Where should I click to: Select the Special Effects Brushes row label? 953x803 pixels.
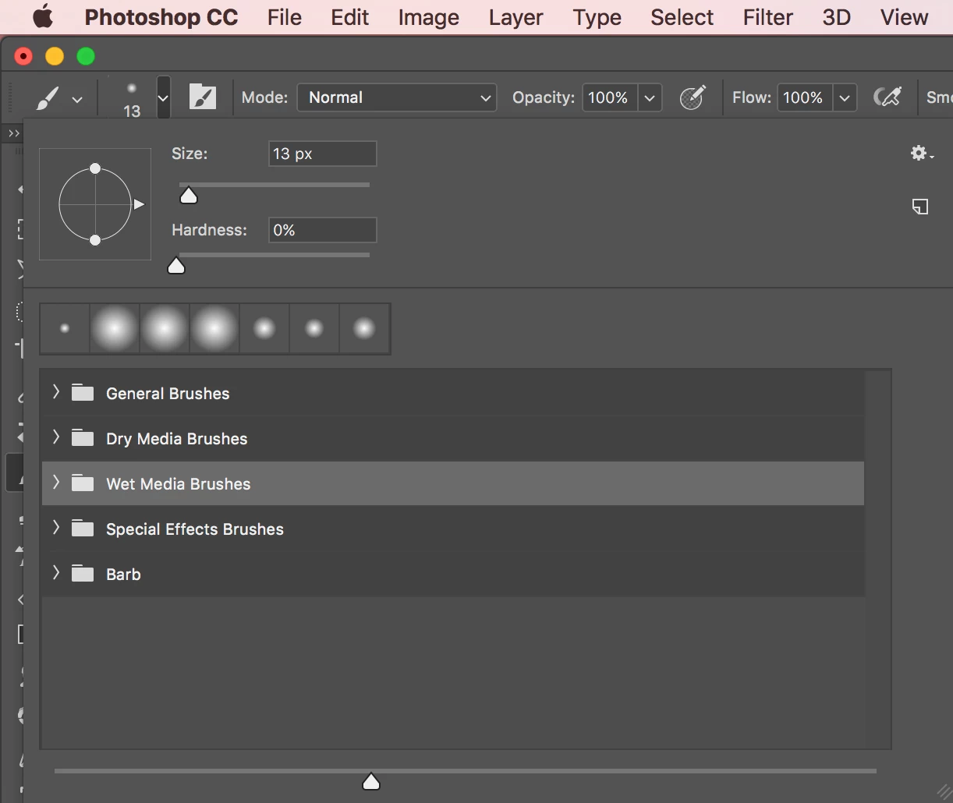(x=195, y=529)
